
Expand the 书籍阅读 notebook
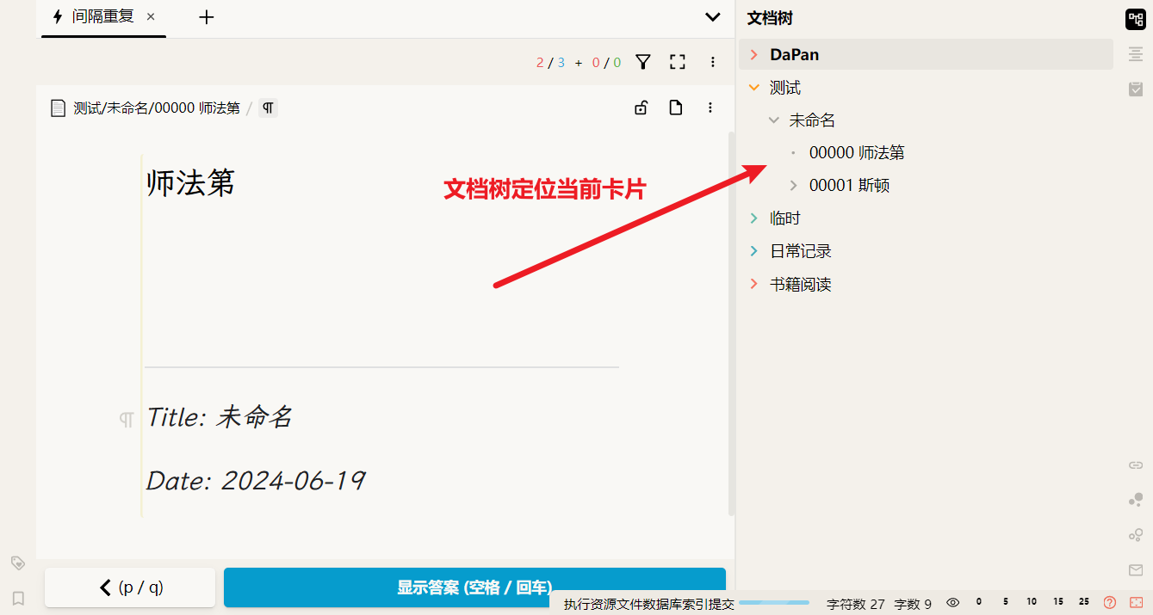pyautogui.click(x=753, y=284)
